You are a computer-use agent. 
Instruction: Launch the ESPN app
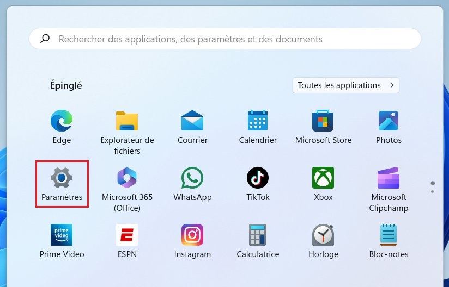tap(127, 241)
